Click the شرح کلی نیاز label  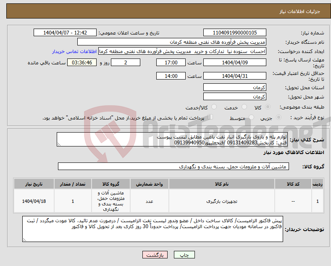tap(307, 140)
